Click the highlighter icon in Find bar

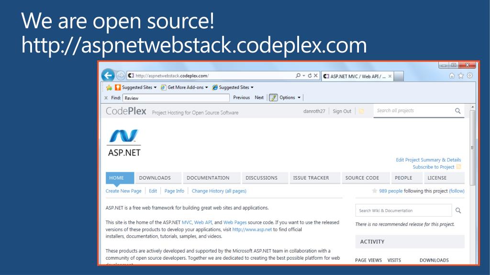point(273,97)
